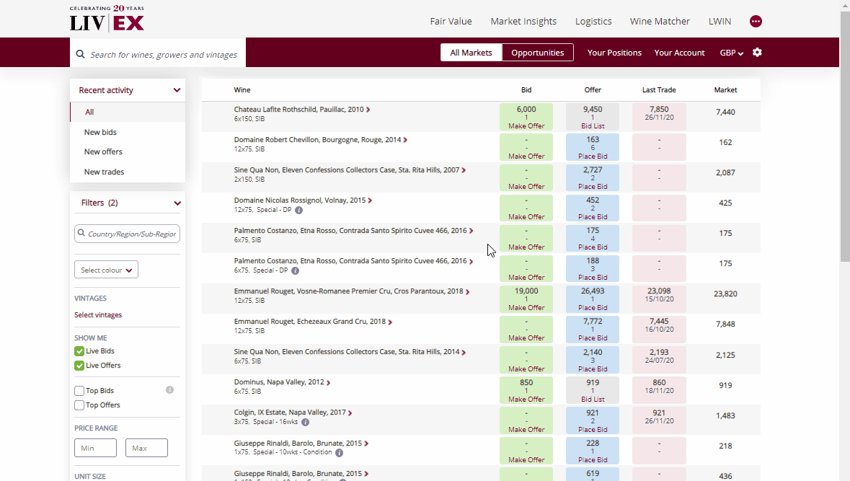Screen dimensions: 850x481
Task: Click arrow next to Dominus Napa Valley 2012
Action: (x=328, y=382)
